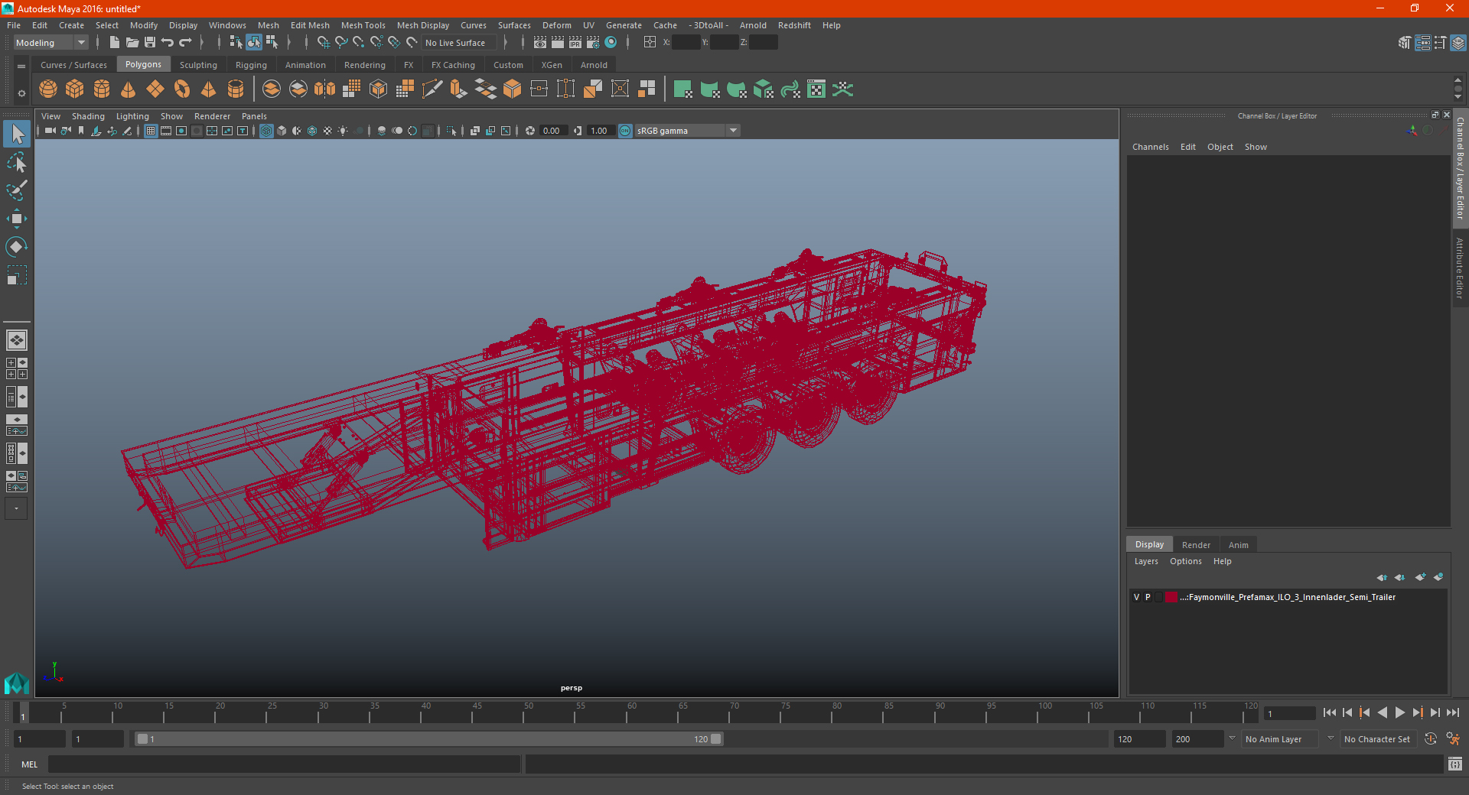Viewport: 1469px width, 795px height.
Task: Click the Undo arrow icon
Action: coord(168,43)
